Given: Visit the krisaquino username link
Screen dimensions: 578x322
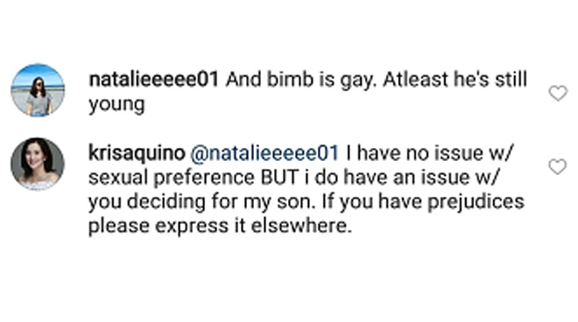Looking at the screenshot, I should [137, 153].
